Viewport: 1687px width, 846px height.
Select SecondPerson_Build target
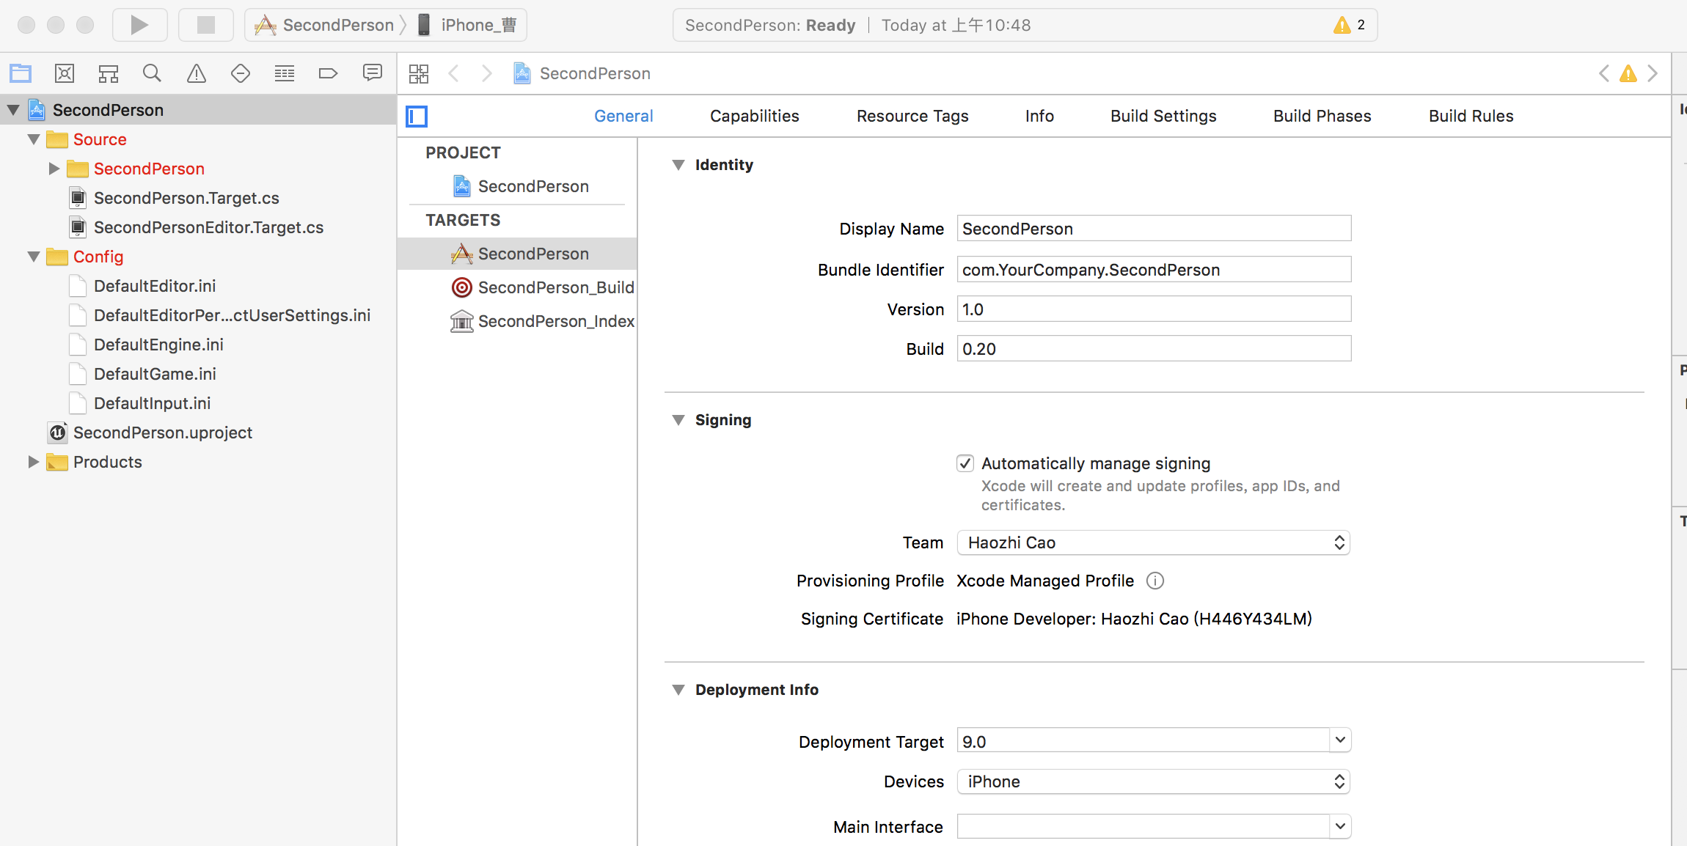click(543, 287)
